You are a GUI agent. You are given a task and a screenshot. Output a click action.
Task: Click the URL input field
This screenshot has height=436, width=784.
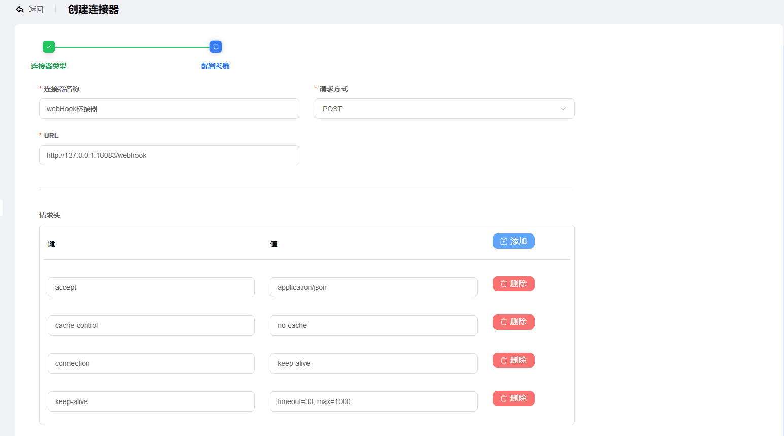pyautogui.click(x=169, y=155)
